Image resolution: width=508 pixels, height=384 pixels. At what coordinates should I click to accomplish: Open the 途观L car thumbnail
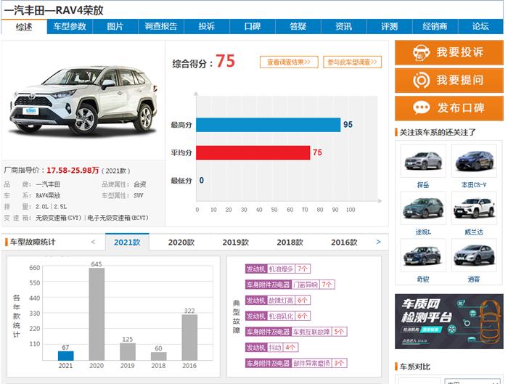[423, 208]
